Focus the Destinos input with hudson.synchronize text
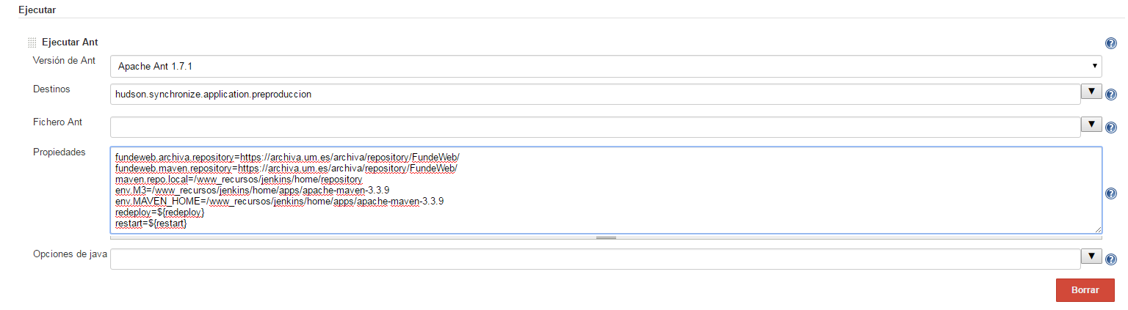This screenshot has width=1128, height=310. pyautogui.click(x=595, y=95)
